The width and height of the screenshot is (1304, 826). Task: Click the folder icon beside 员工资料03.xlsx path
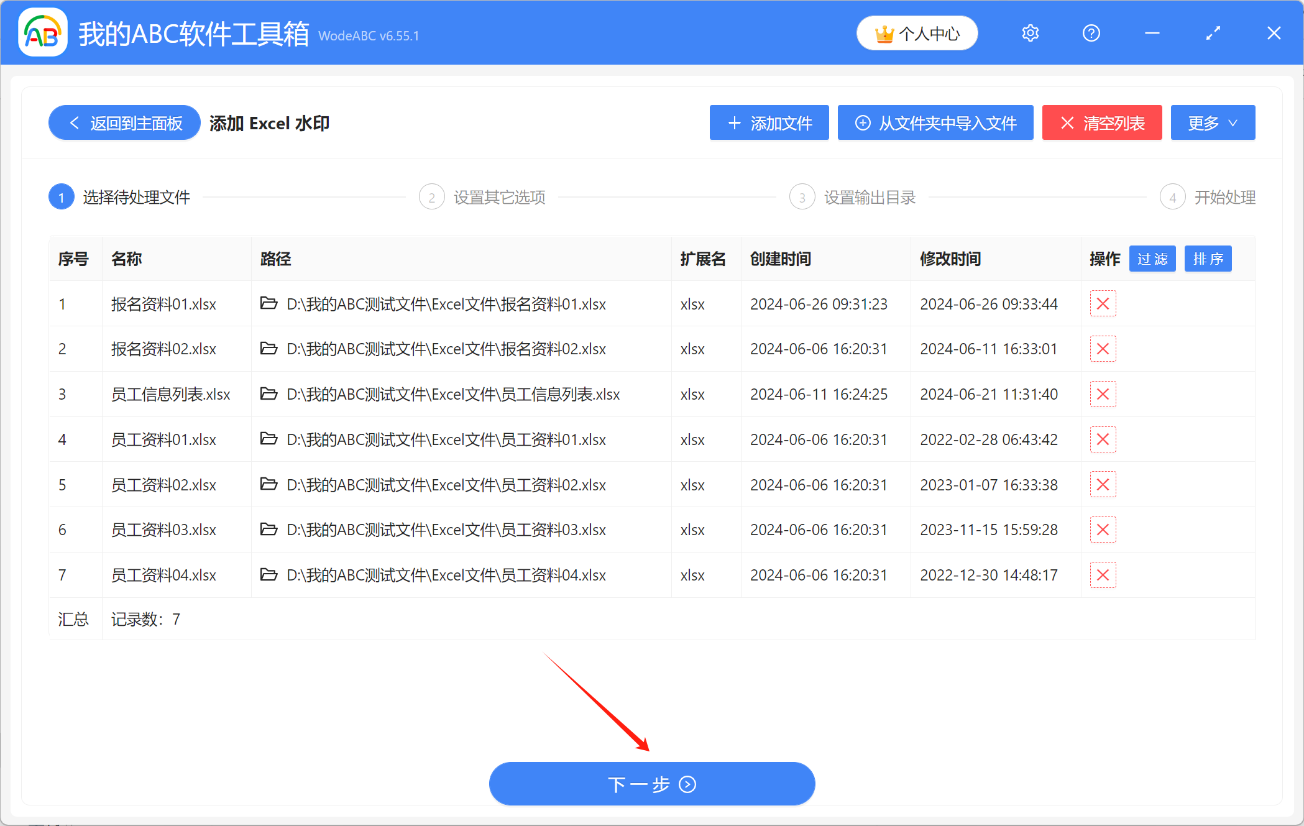click(269, 530)
